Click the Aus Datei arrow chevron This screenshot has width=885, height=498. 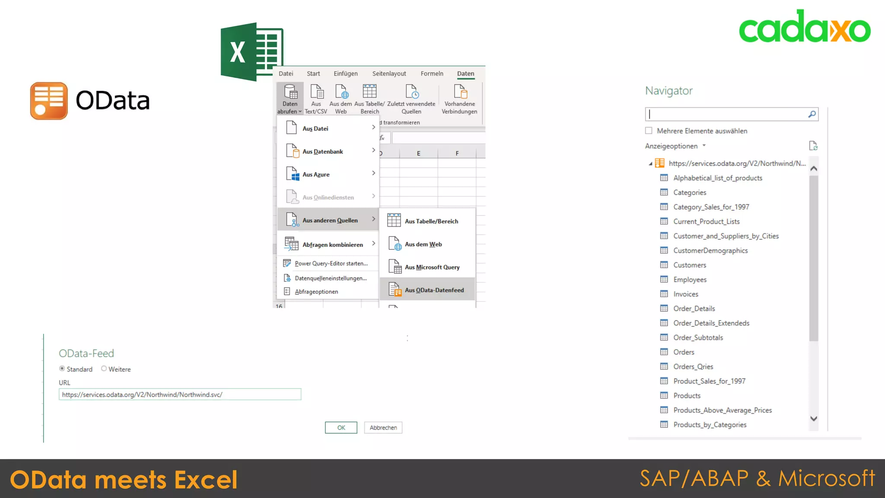click(x=373, y=128)
